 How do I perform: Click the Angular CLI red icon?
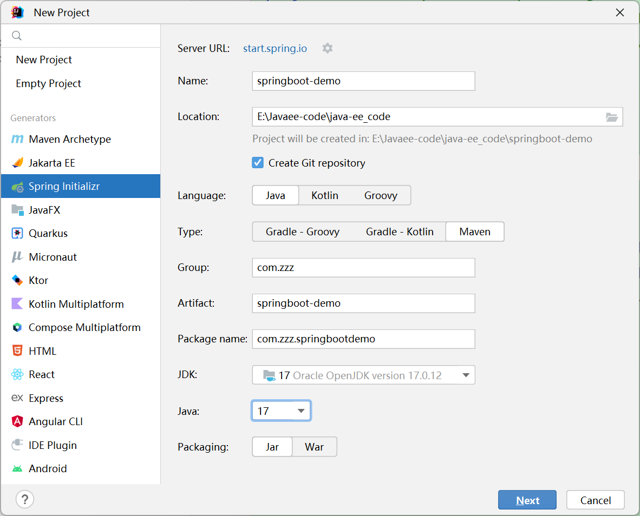tap(17, 421)
